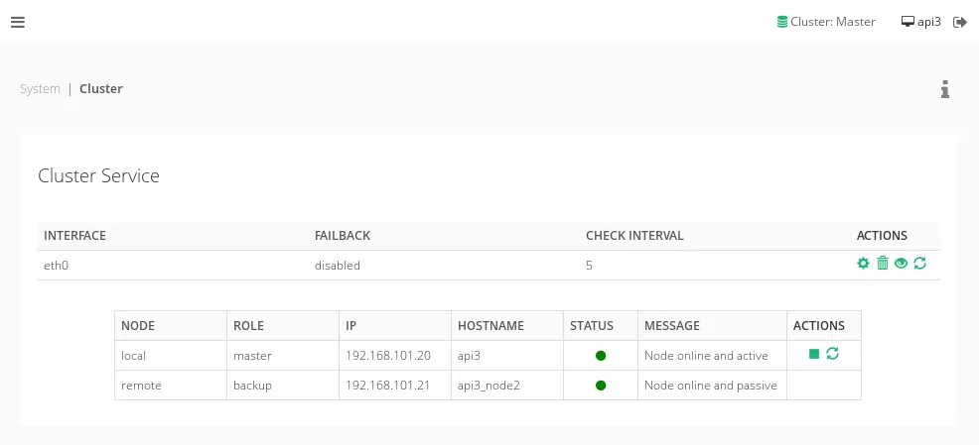
Task: Click the Cluster: Master database icon
Action: tap(781, 22)
